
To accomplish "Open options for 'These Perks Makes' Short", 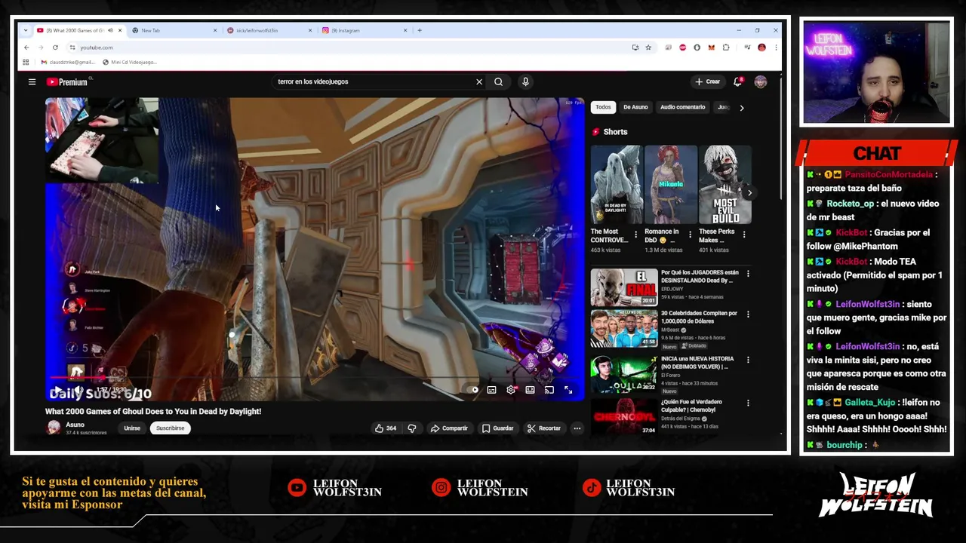I will (744, 235).
